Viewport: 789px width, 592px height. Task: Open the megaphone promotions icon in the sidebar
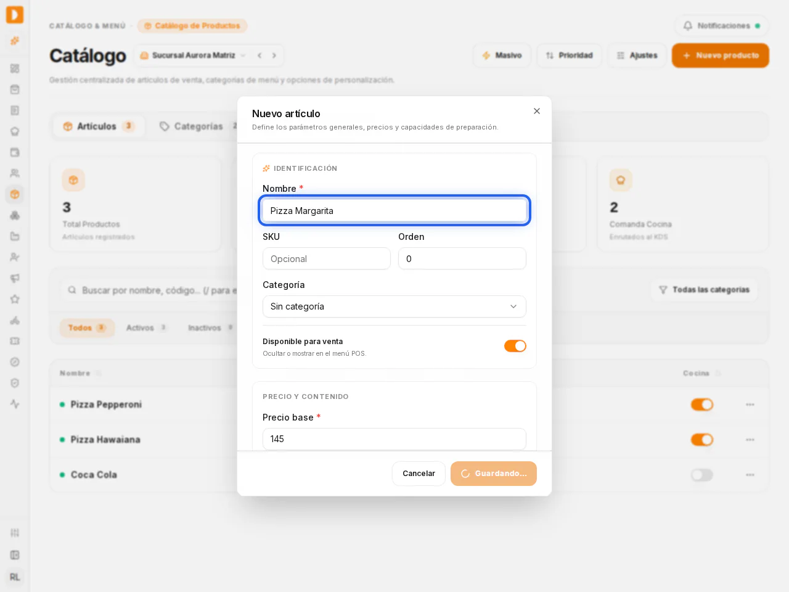[15, 278]
